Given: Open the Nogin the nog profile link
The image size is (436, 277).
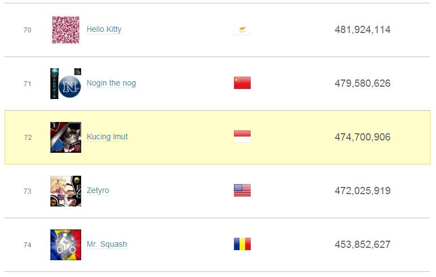Looking at the screenshot, I should [x=111, y=83].
